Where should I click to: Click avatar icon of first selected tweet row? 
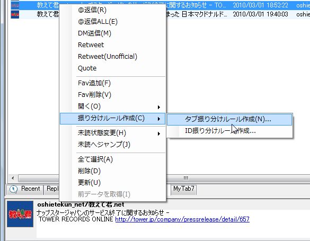pyautogui.click(x=15, y=5)
